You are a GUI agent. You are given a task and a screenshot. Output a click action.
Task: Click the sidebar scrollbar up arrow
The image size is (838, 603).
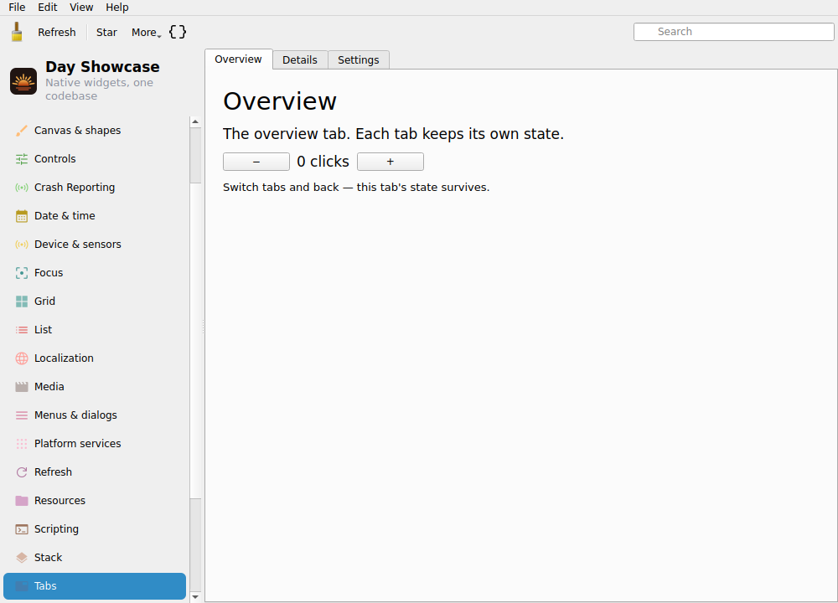coord(195,121)
